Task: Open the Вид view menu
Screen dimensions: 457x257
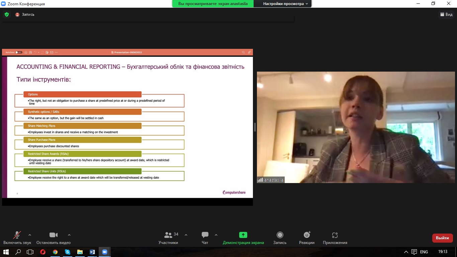Action: click(446, 14)
